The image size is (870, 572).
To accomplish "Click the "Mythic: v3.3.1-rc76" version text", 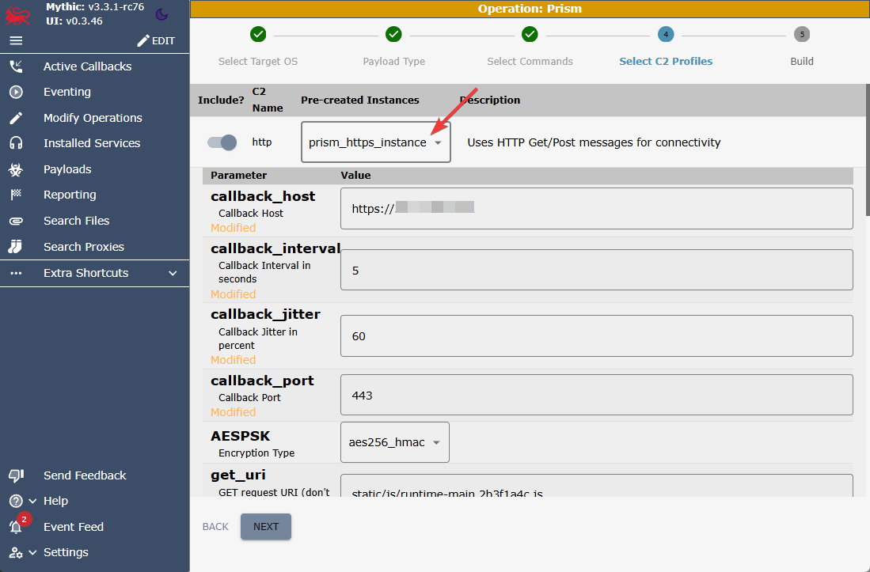I will point(95,7).
